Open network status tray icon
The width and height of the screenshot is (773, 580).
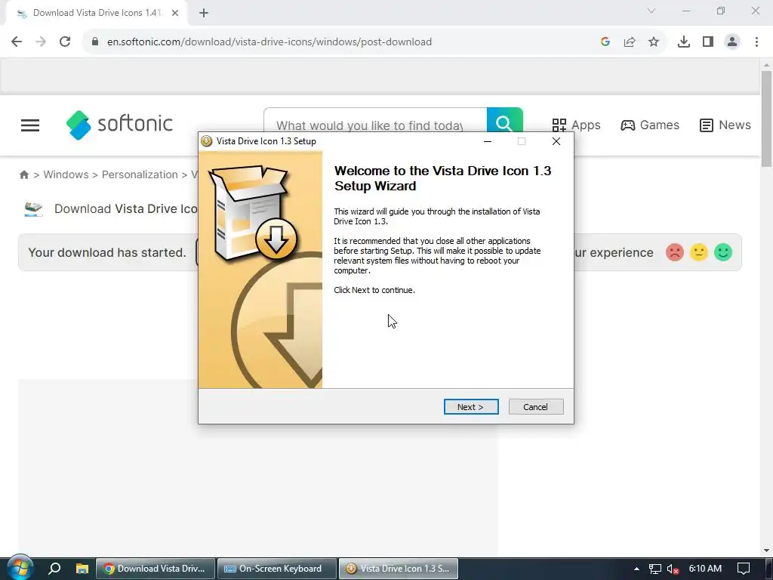[654, 569]
